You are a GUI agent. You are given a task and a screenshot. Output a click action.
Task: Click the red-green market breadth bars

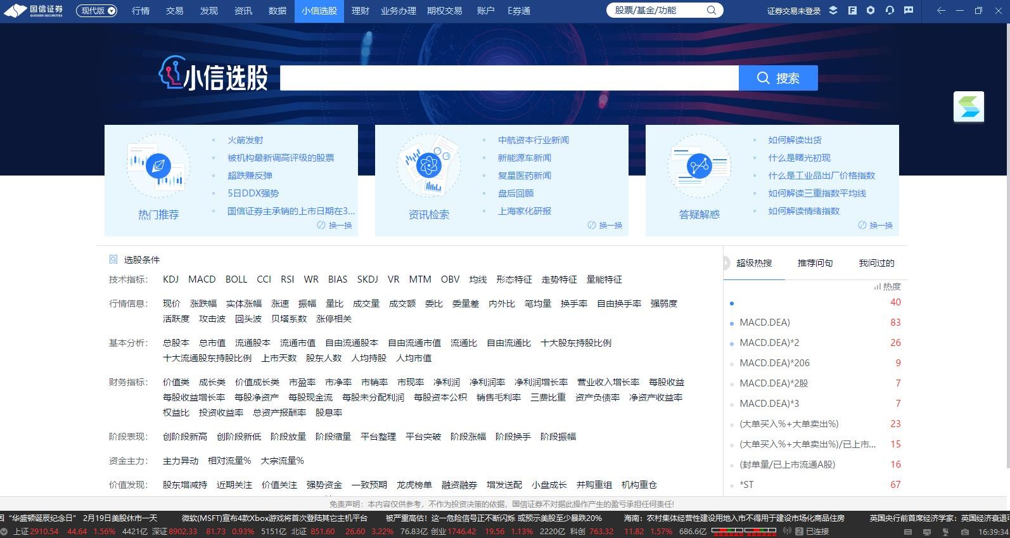coord(744,531)
